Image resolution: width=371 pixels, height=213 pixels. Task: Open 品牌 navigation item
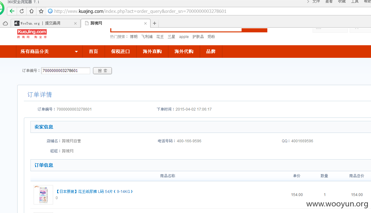pyautogui.click(x=211, y=51)
